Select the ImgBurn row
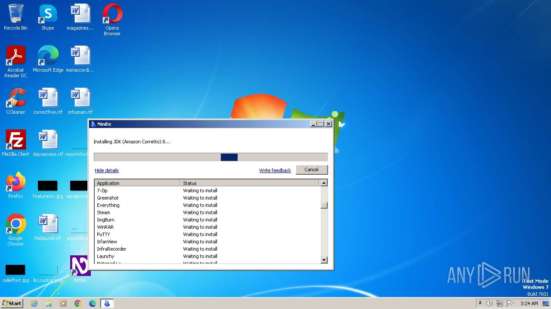 pos(207,220)
